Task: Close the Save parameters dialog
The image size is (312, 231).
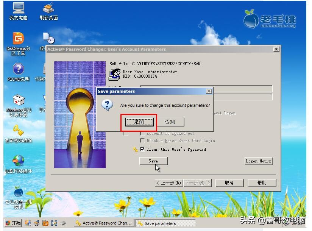Action: (x=209, y=91)
